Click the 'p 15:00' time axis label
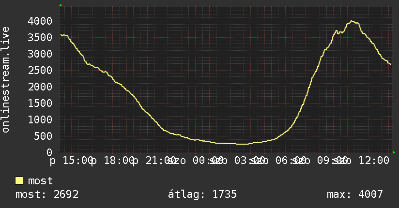The width and height of the screenshot is (399, 208). click(72, 161)
